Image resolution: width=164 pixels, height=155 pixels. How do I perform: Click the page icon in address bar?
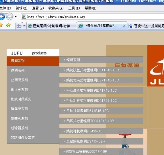coord(24,17)
